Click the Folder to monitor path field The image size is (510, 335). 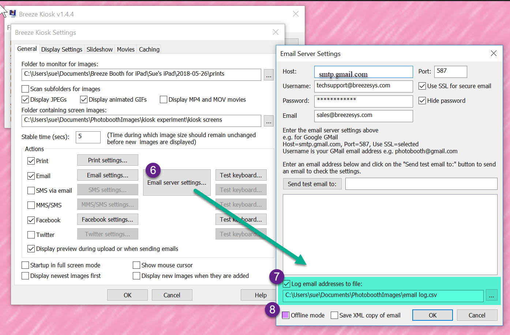click(141, 75)
